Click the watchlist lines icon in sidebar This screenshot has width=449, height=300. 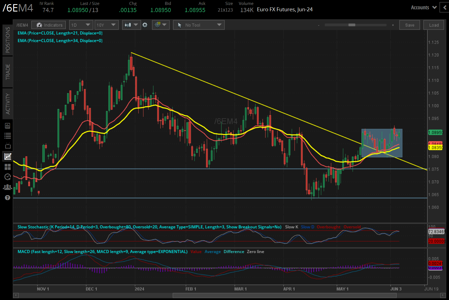(7, 136)
